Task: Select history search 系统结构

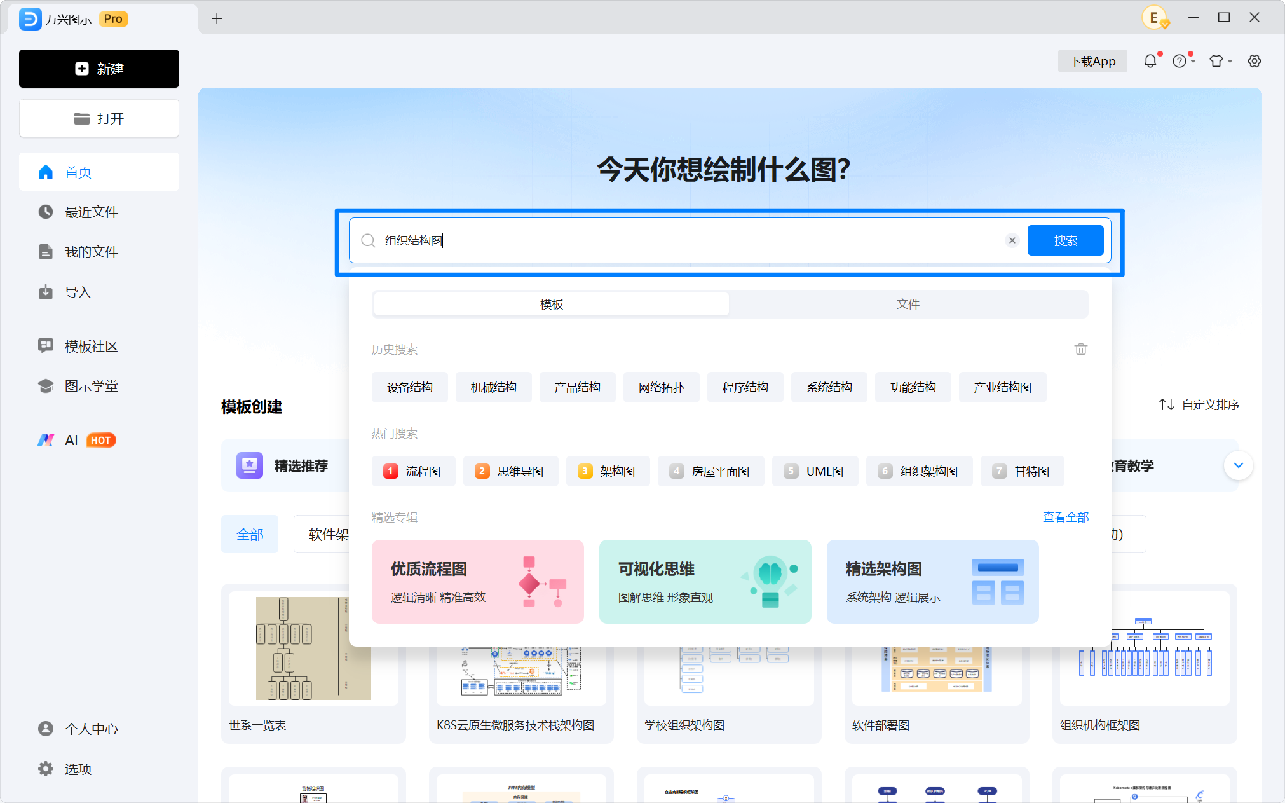Action: [x=829, y=387]
